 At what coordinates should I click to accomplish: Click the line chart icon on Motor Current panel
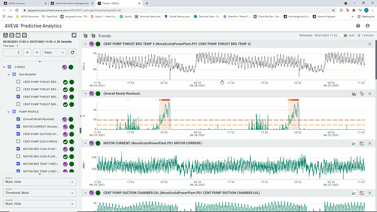pyautogui.click(x=354, y=143)
